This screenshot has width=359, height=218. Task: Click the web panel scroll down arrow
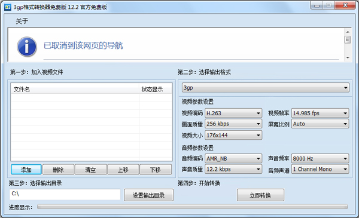pyautogui.click(x=348, y=57)
